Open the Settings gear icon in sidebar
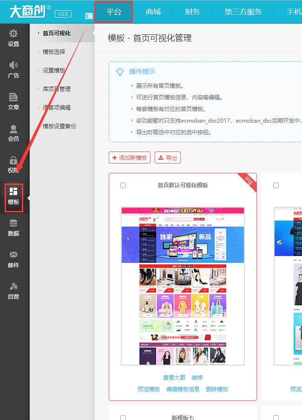The height and width of the screenshot is (420, 302). [x=13, y=34]
